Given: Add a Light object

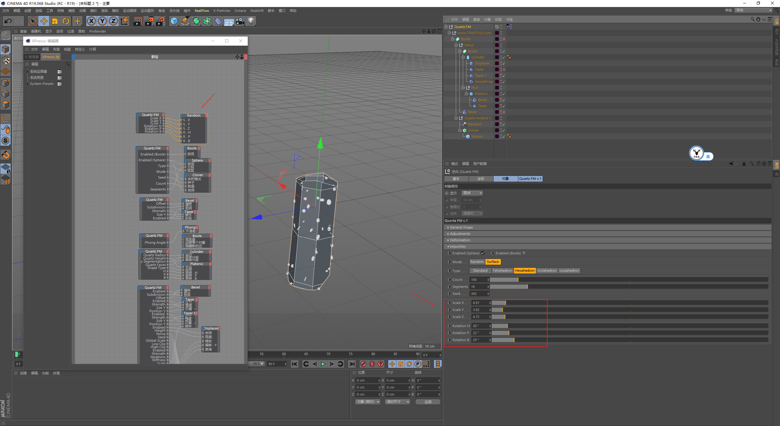Looking at the screenshot, I should [x=251, y=21].
